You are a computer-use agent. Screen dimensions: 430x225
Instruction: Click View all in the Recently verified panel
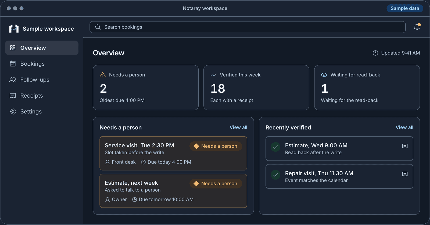[404, 127]
